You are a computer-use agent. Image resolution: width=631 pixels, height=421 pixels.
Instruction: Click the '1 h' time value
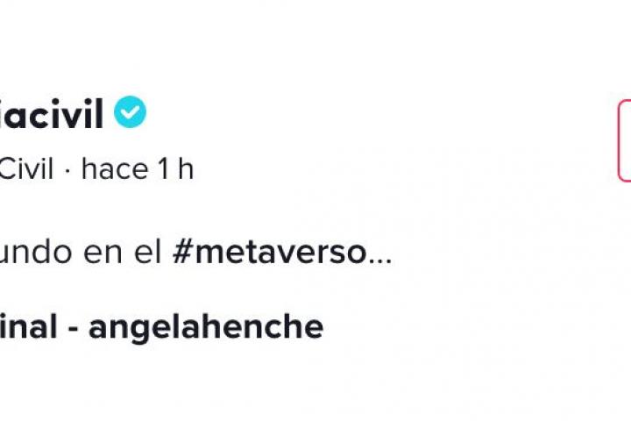tap(175, 169)
